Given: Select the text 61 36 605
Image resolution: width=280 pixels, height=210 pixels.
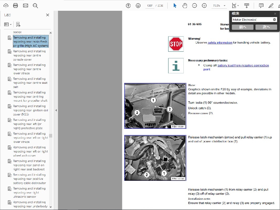Looking at the screenshot, I should 195,24.
